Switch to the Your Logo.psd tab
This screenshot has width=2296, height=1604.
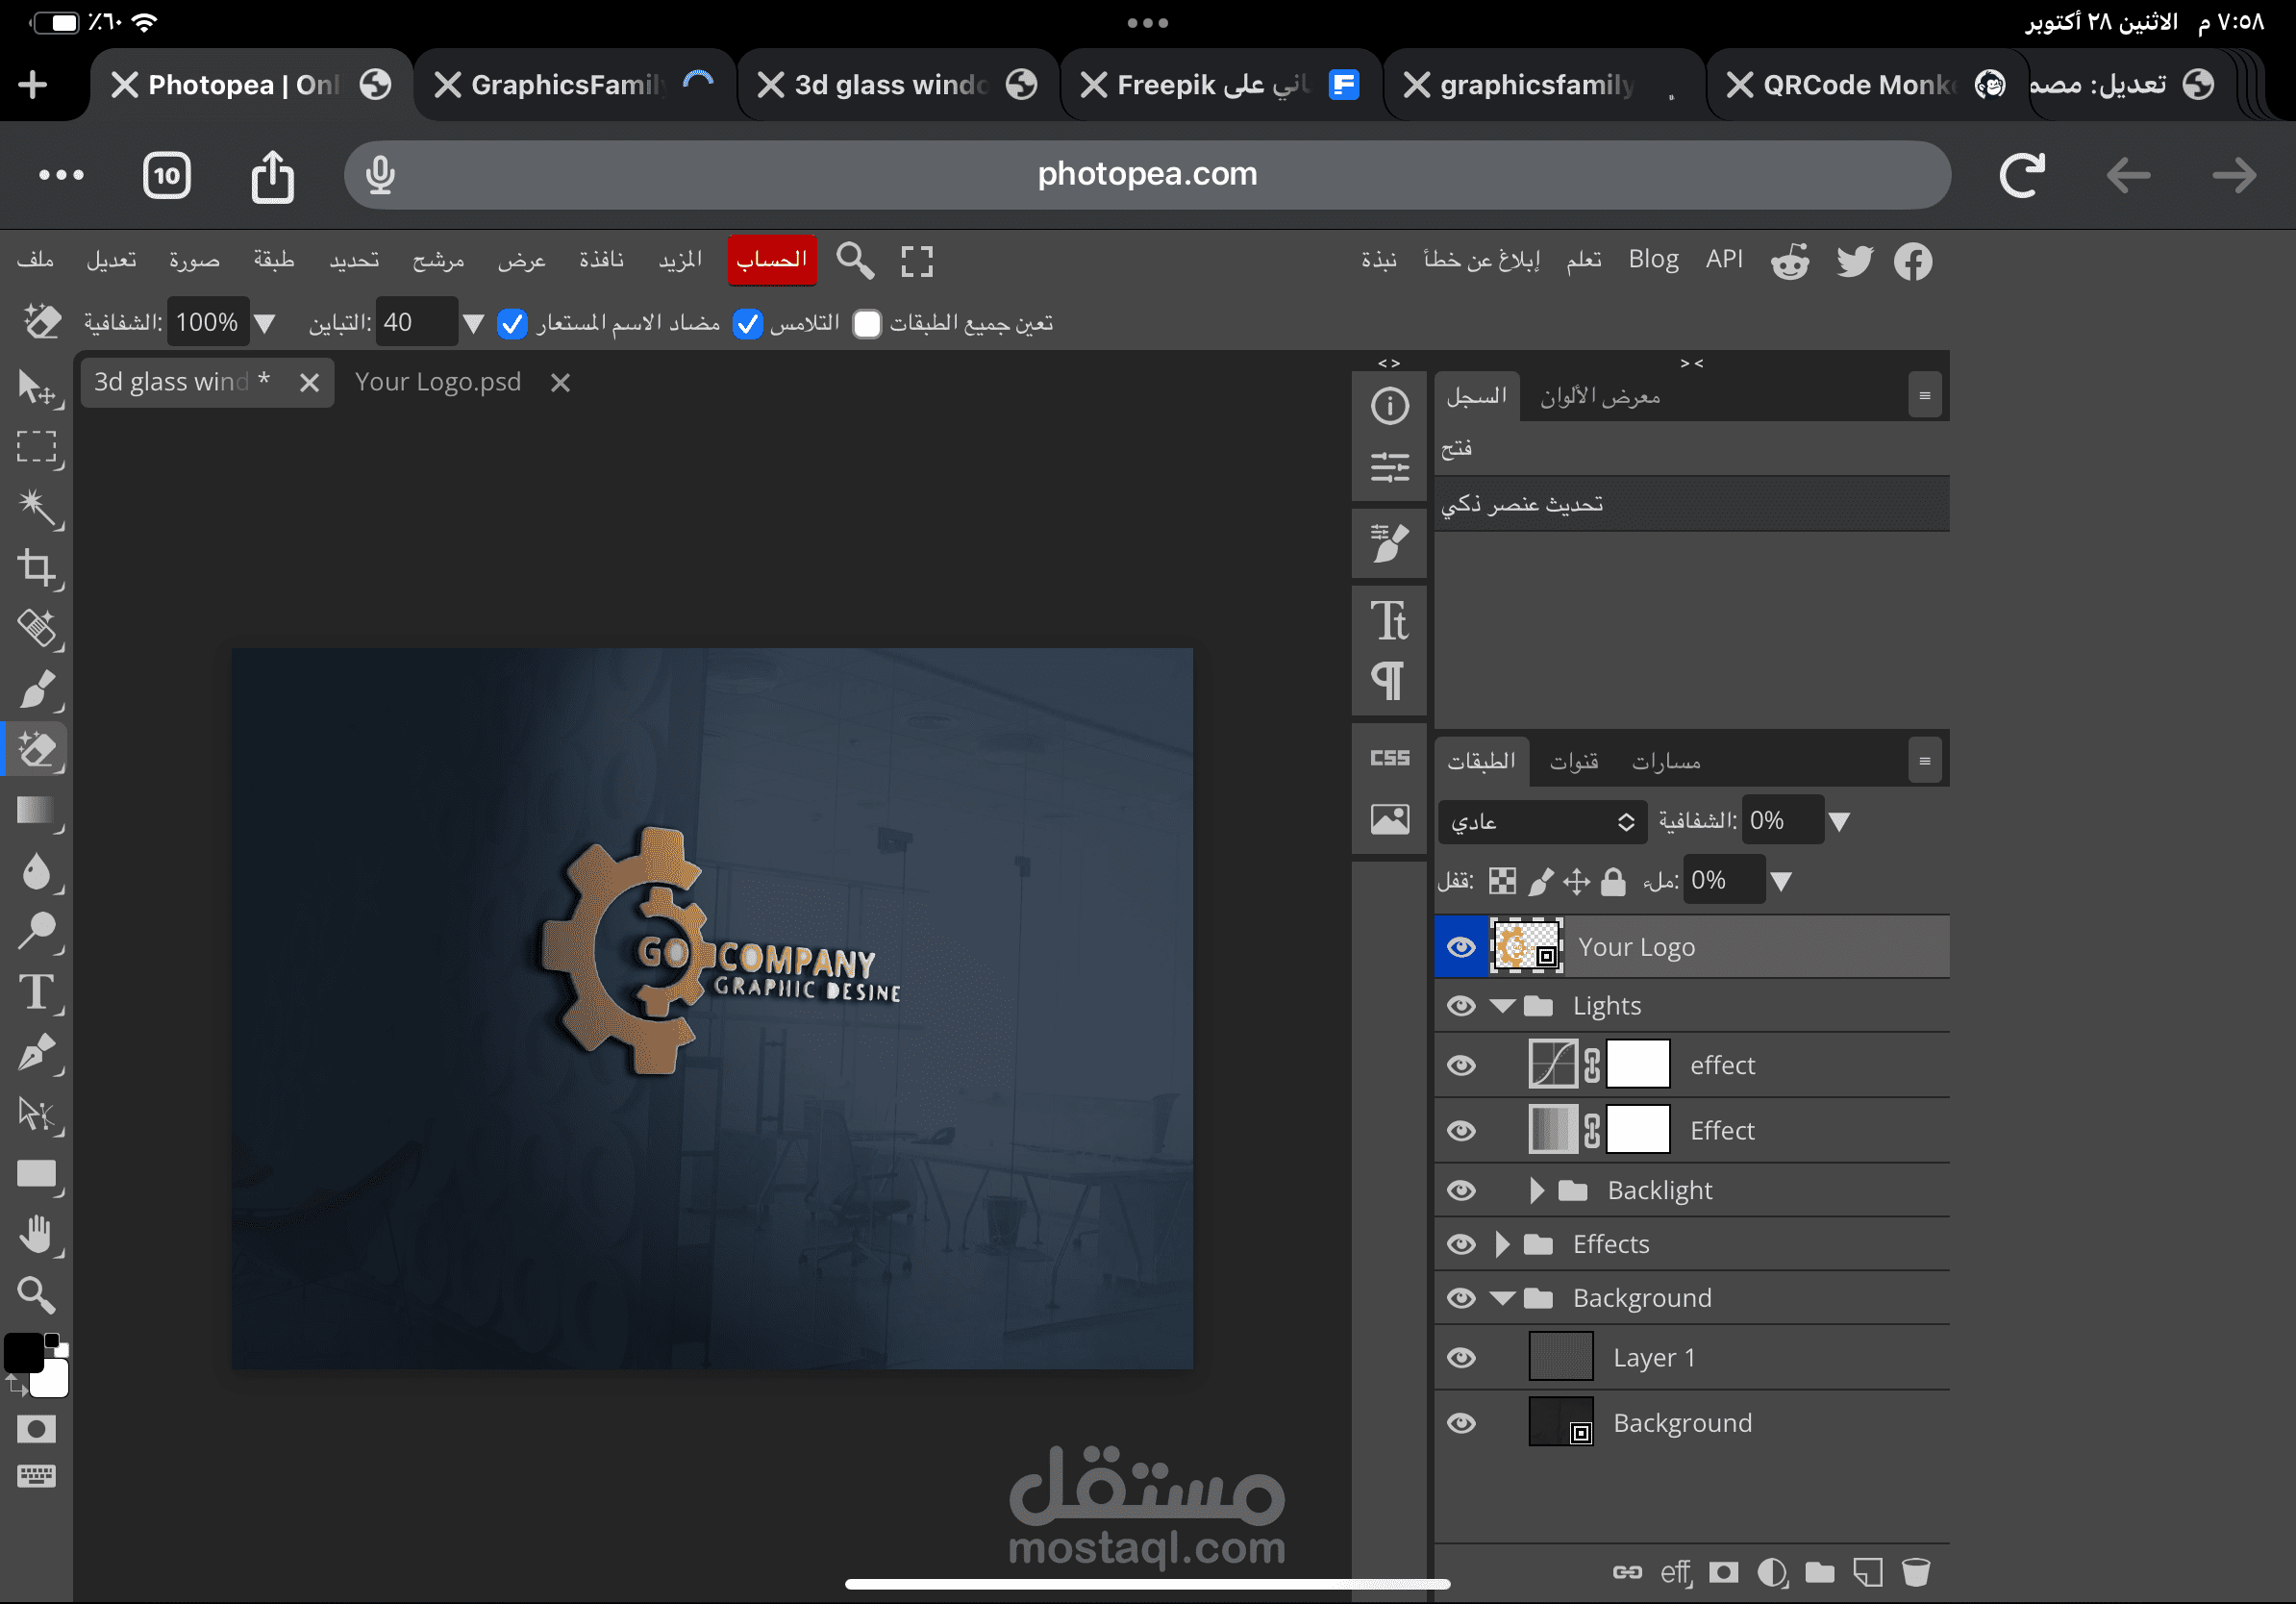(437, 381)
